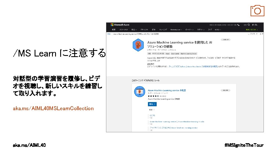Open the トレーニング nav item
This screenshot has height=151, width=270.
163,30
